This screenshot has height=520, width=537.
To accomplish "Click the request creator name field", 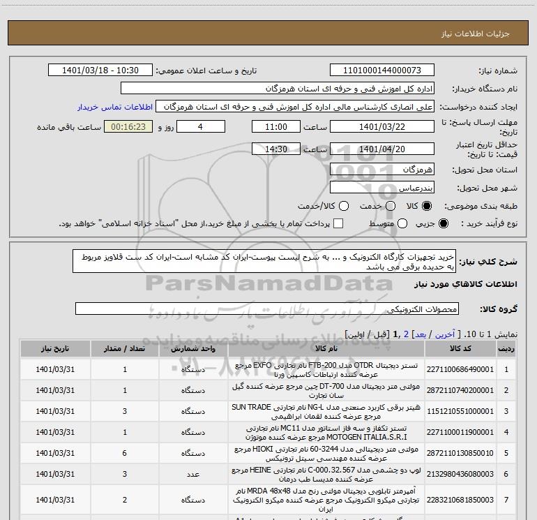I will pyautogui.click(x=295, y=107).
